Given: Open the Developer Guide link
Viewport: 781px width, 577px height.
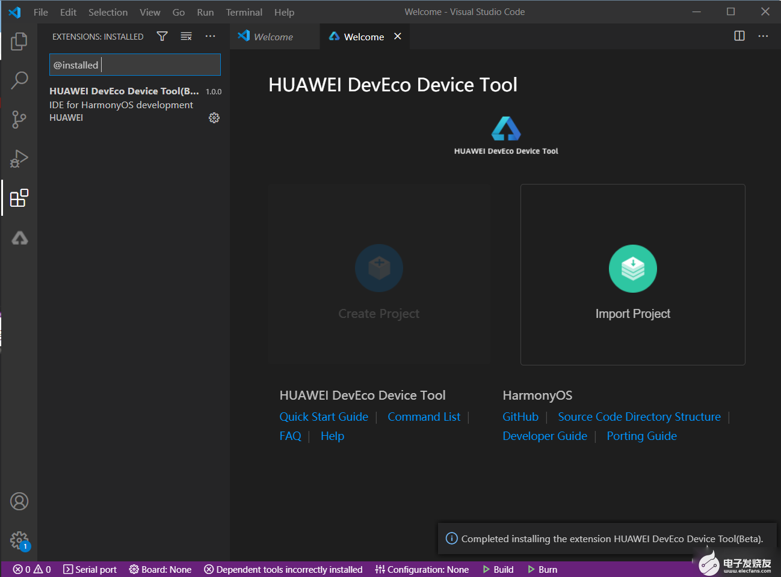Looking at the screenshot, I should [545, 436].
